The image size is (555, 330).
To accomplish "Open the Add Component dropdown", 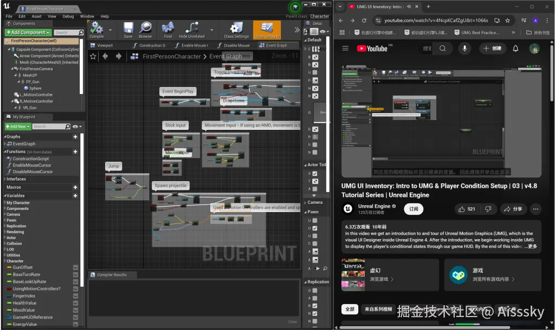I will click(x=28, y=32).
